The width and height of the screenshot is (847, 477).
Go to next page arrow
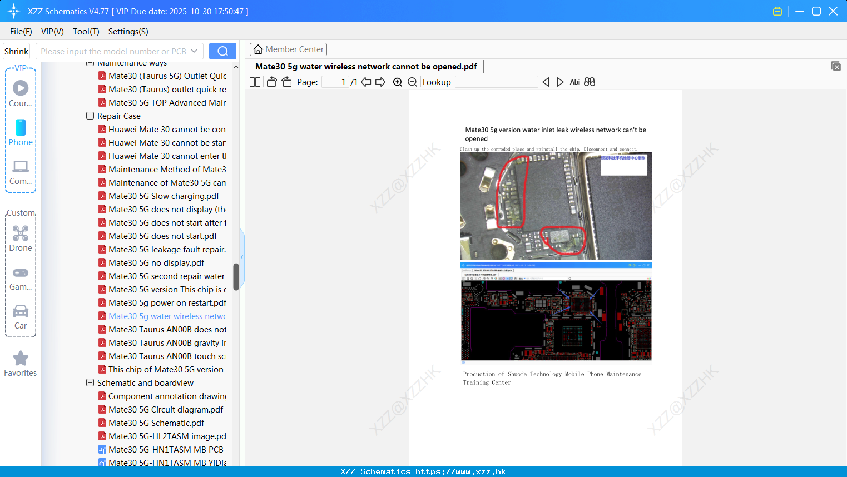tap(380, 82)
